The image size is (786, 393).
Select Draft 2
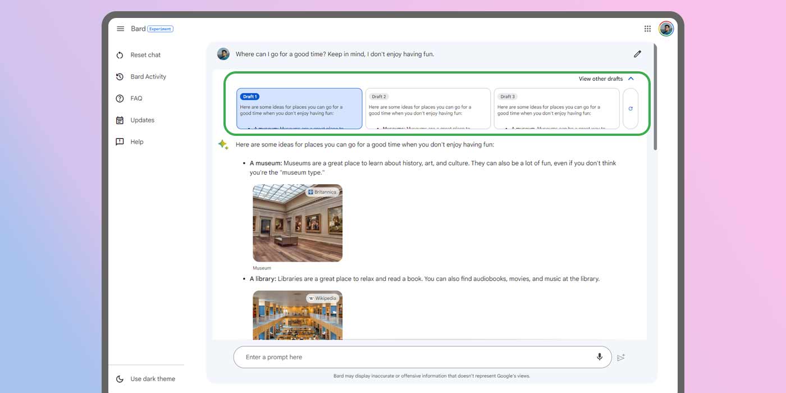click(428, 108)
